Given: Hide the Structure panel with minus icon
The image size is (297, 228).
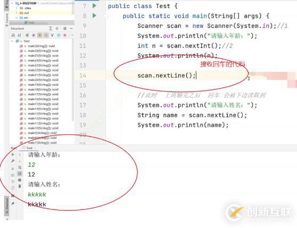Looking at the screenshot, I should click(x=71, y=28).
